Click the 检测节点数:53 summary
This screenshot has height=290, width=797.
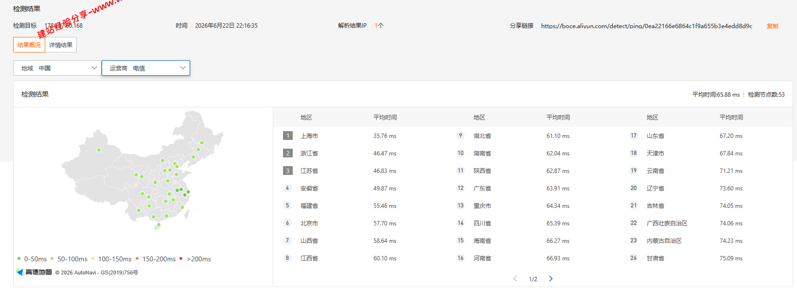766,95
